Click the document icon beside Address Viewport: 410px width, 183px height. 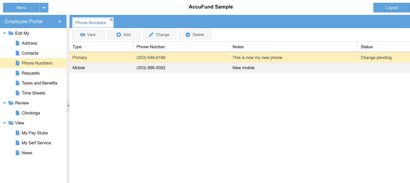coord(17,43)
